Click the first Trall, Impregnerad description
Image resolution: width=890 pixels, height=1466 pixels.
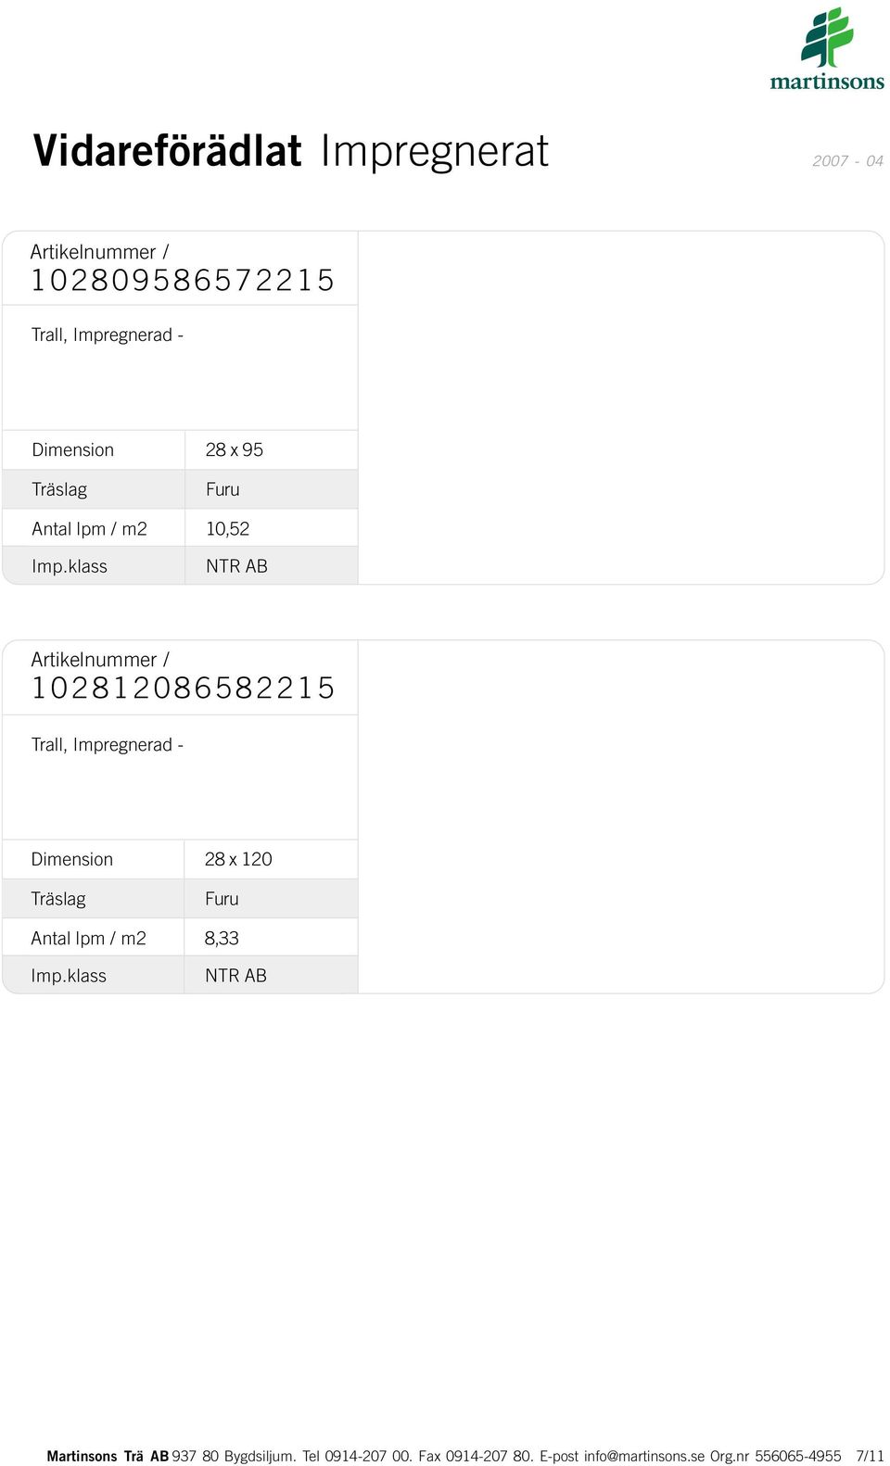pos(108,335)
